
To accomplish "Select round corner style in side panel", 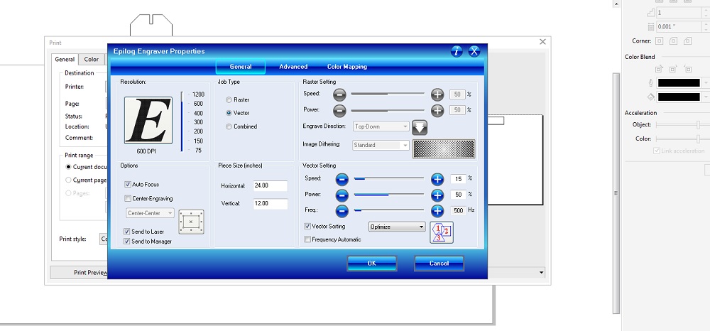I will point(673,40).
